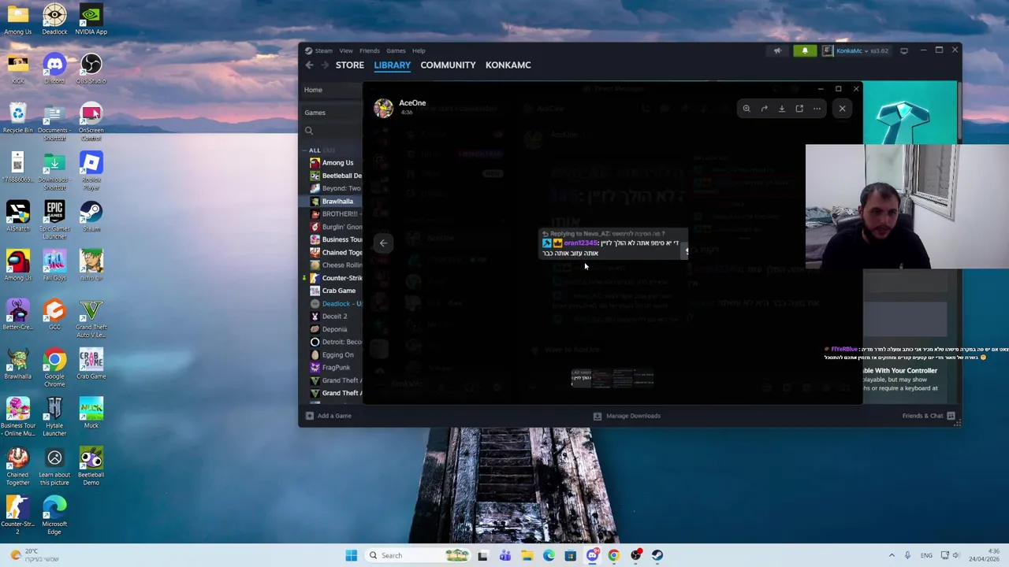Image resolution: width=1009 pixels, height=567 pixels.
Task: Click the Steam announcements megaphone icon
Action: (x=777, y=51)
